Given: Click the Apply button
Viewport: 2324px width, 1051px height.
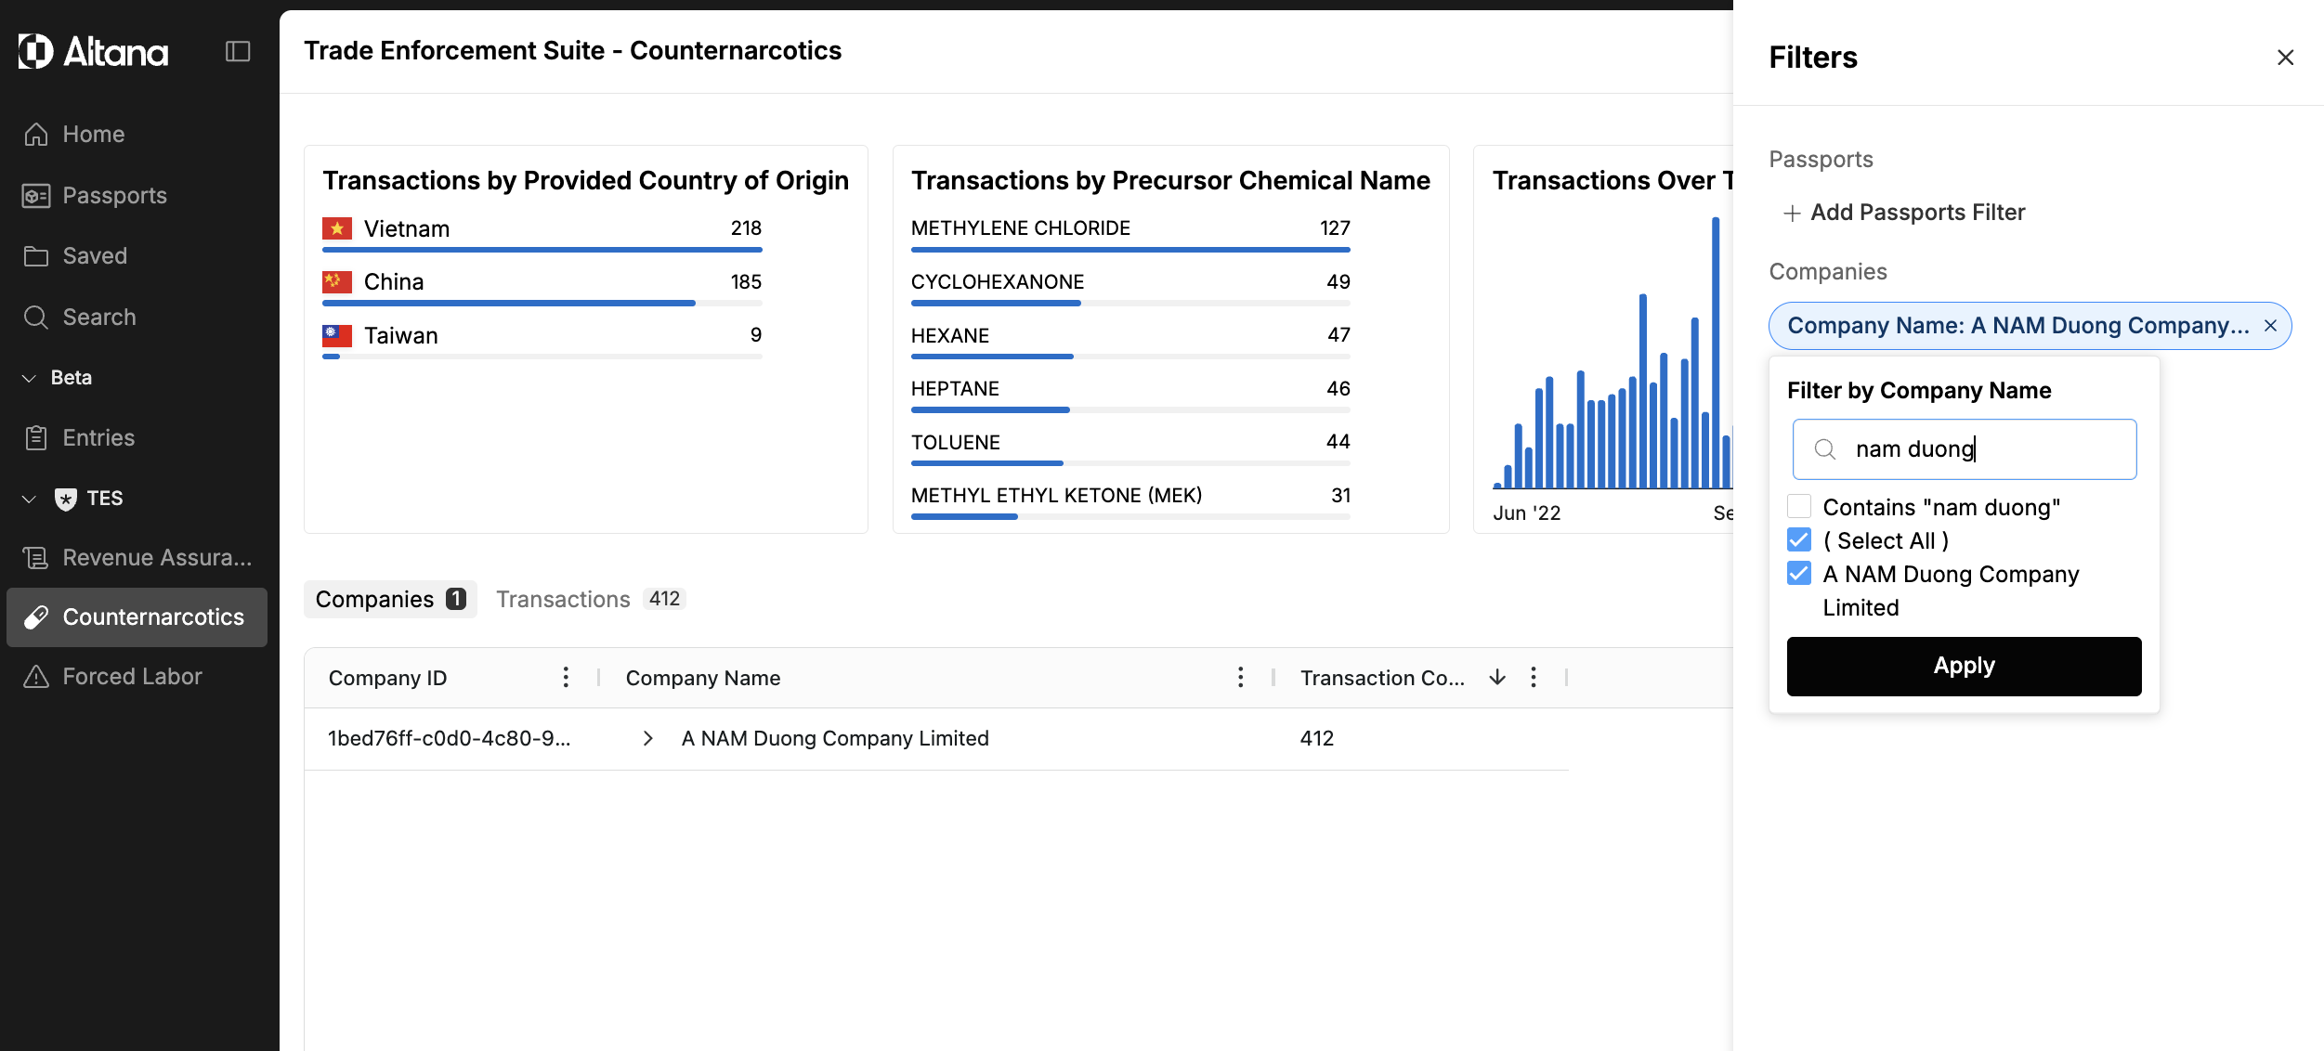Looking at the screenshot, I should (x=1965, y=667).
